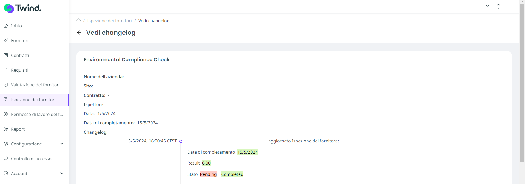Click the Environmental Compliance Check heading

127,60
